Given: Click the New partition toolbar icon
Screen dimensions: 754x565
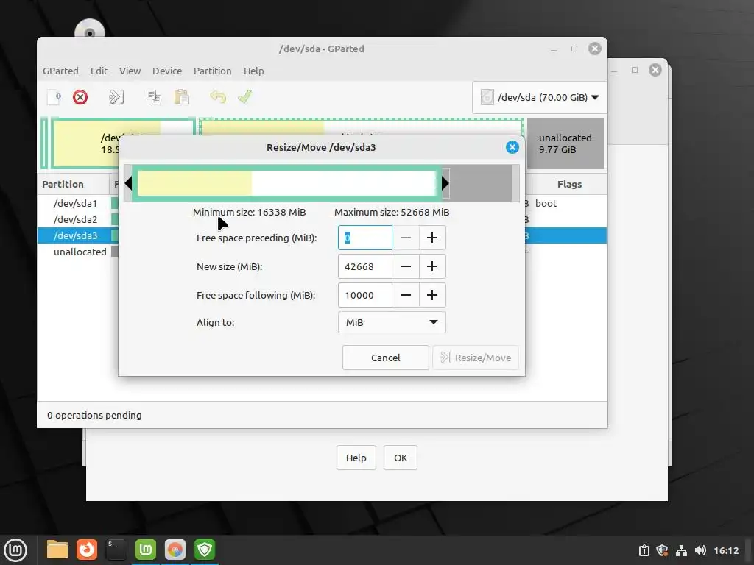Looking at the screenshot, I should click(54, 97).
